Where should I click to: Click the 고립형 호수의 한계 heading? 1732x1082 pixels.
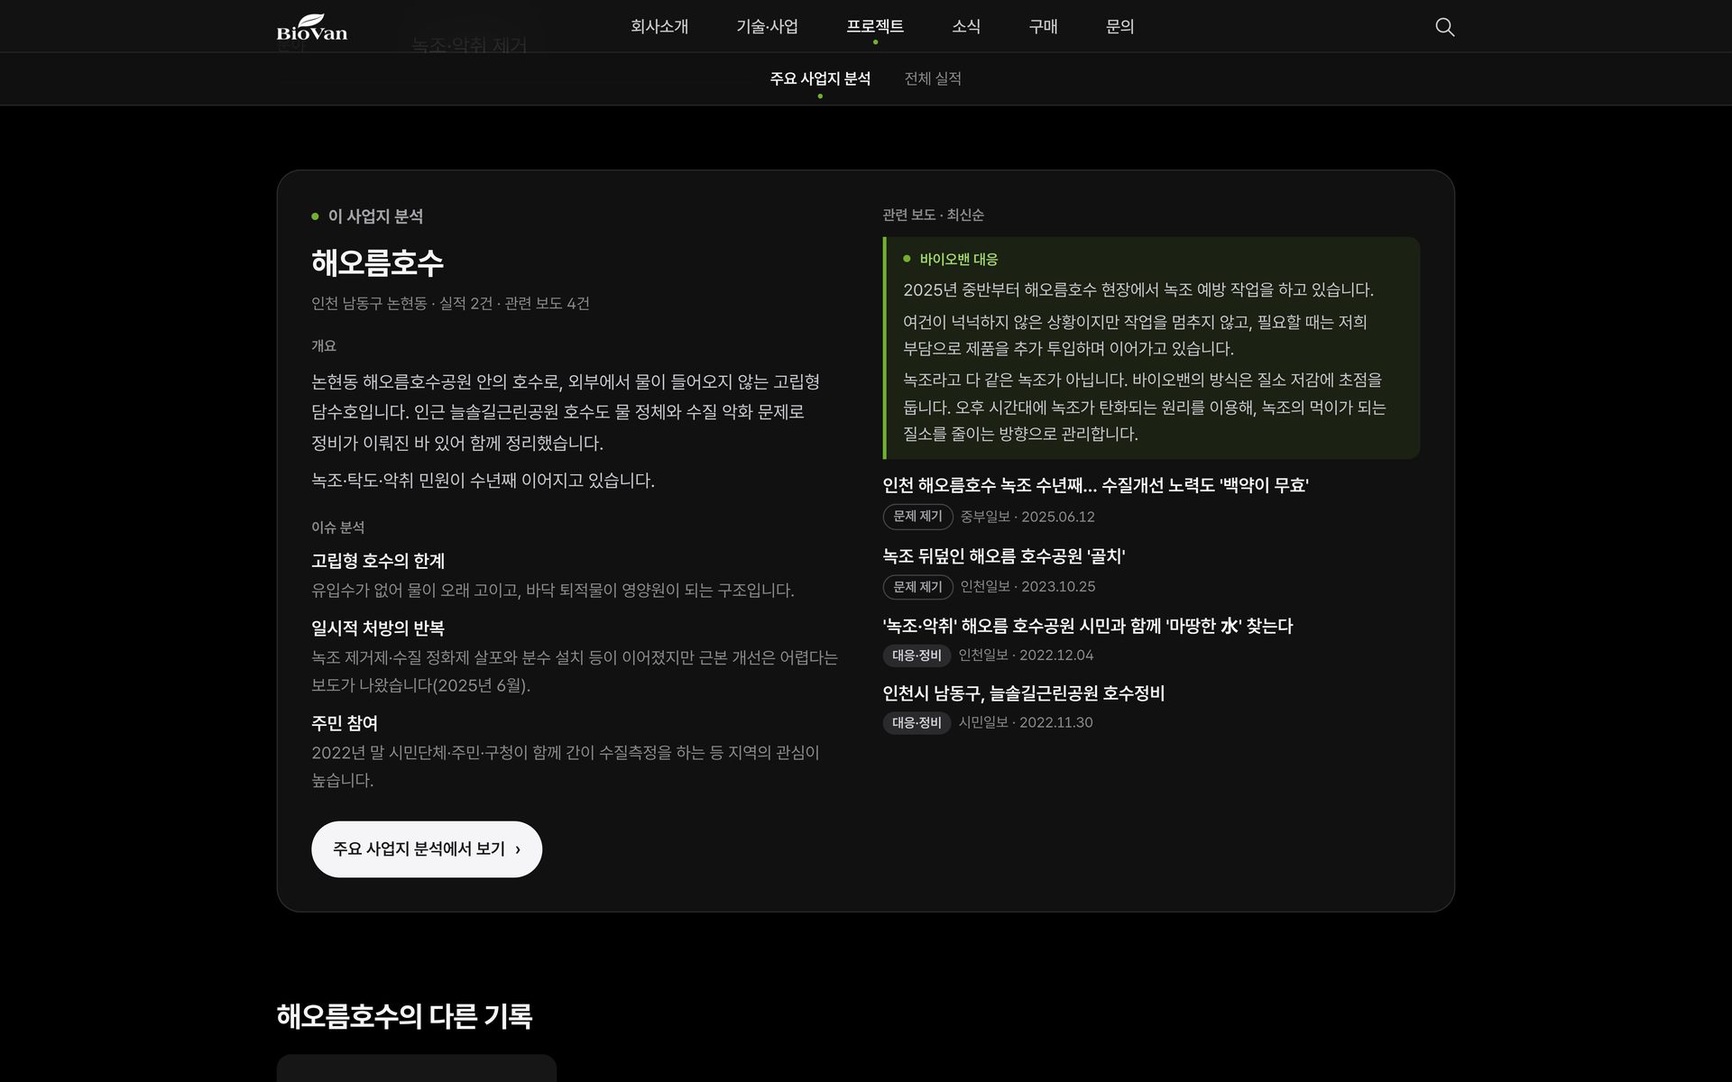coord(378,561)
